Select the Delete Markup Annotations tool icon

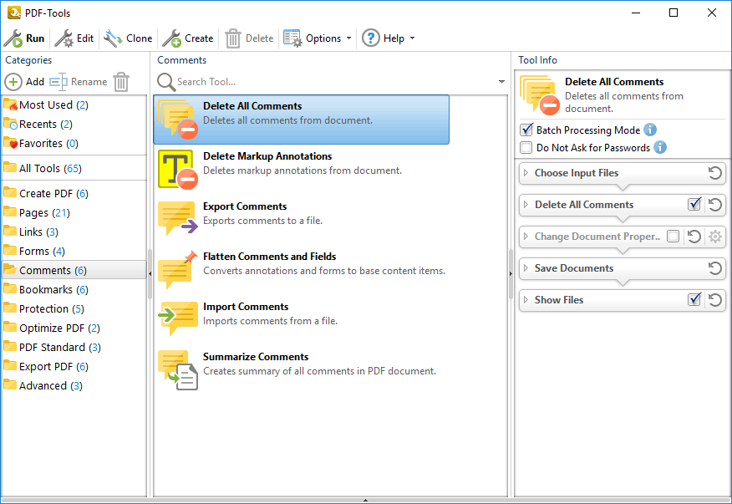[x=178, y=169]
